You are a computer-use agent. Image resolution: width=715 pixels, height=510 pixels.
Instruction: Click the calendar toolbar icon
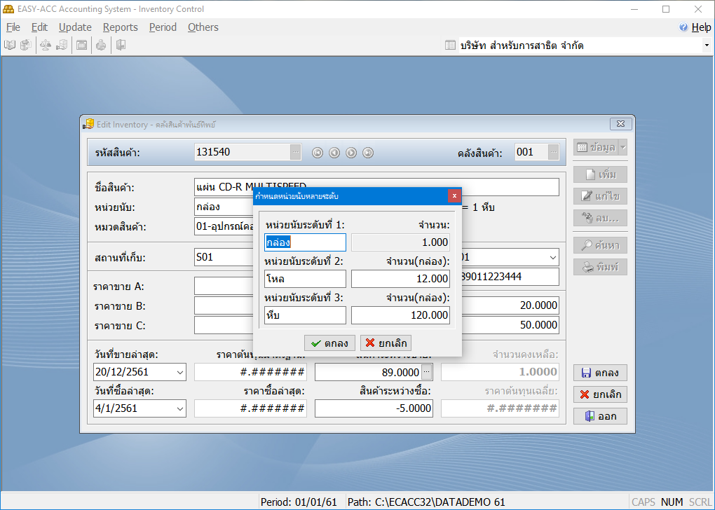coord(82,46)
